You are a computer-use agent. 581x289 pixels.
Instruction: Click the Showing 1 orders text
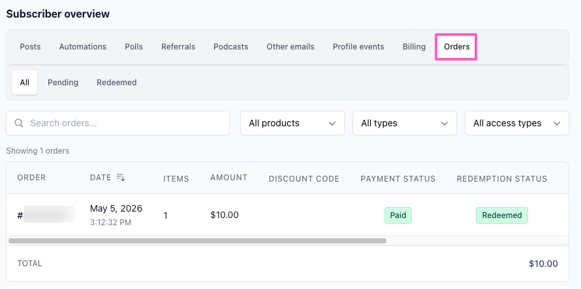click(x=38, y=151)
